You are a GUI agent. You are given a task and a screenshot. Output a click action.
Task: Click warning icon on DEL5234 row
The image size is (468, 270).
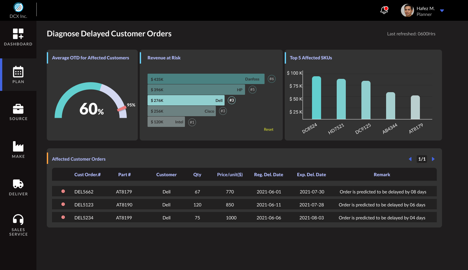pyautogui.click(x=63, y=217)
